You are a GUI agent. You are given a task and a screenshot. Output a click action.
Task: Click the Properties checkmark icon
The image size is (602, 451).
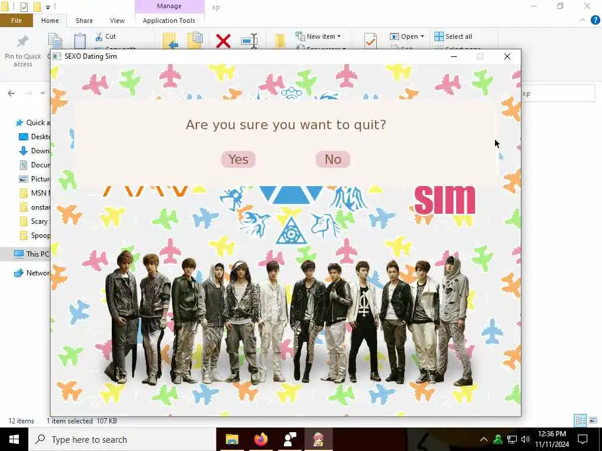[370, 41]
